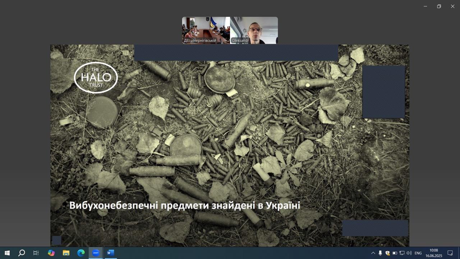Click the microphone tray icon

pos(380,253)
